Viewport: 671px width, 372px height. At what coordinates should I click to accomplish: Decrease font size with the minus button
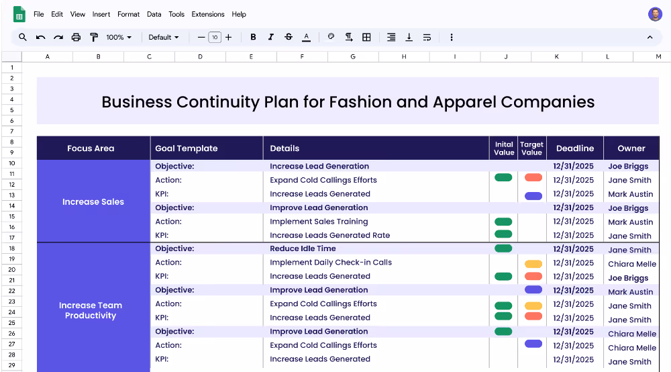(x=201, y=38)
